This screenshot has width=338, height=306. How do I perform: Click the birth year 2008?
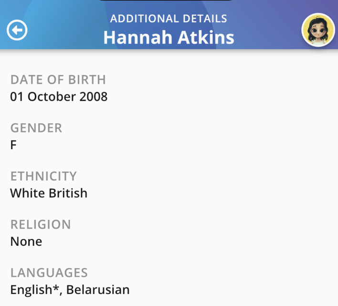coord(94,97)
